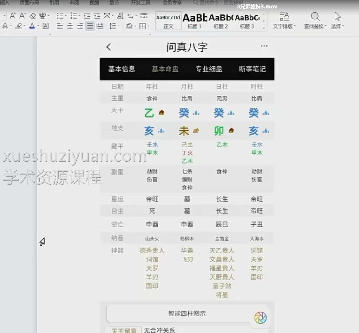The height and width of the screenshot is (333, 359).
Task: Click the Text Effects icon
Action: [5, 27]
